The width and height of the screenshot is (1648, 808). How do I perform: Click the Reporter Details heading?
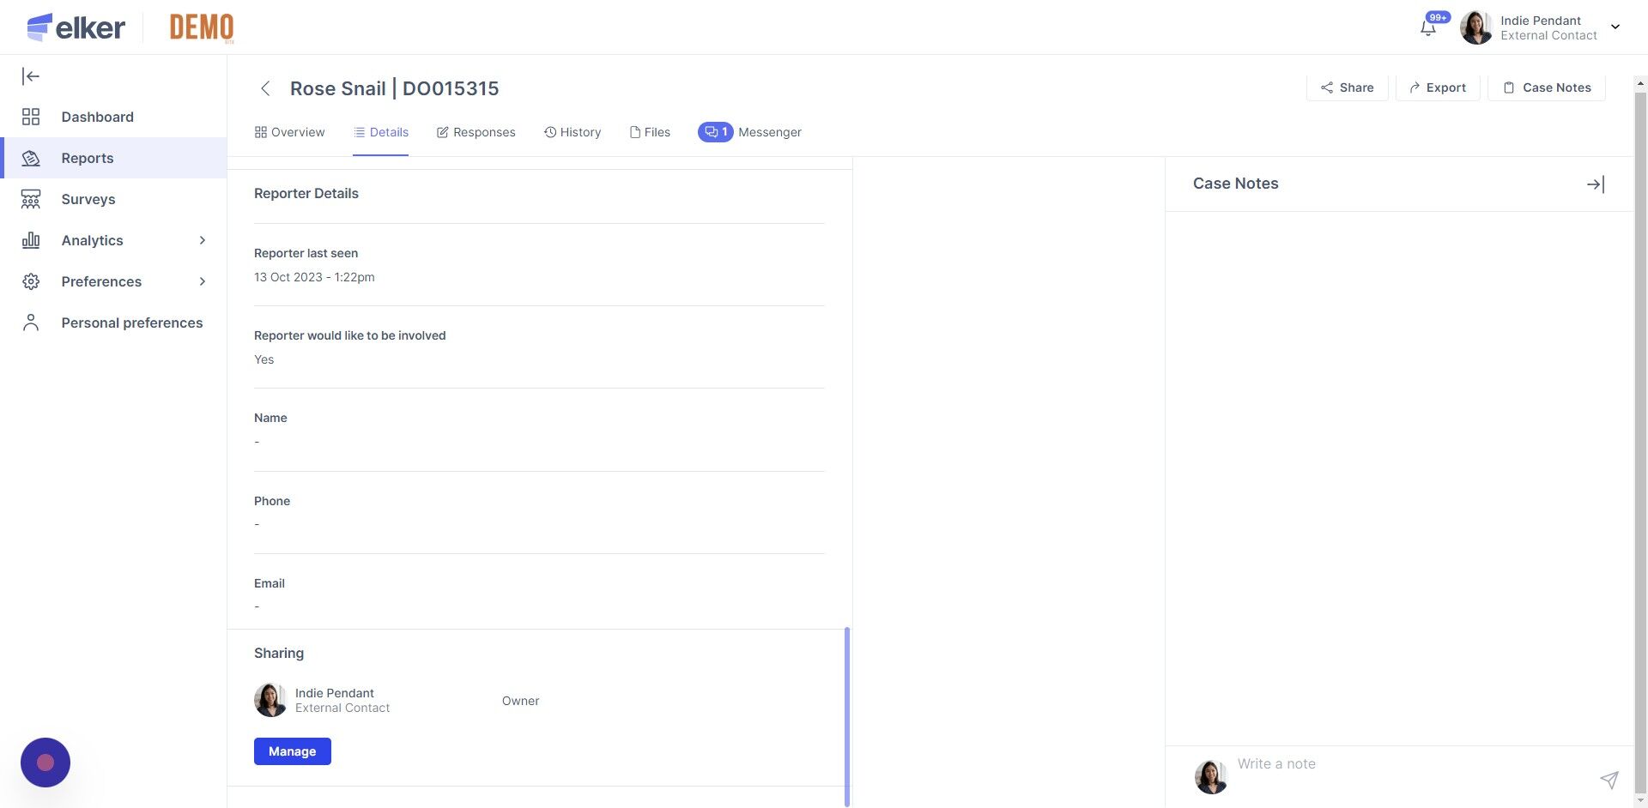pyautogui.click(x=306, y=193)
